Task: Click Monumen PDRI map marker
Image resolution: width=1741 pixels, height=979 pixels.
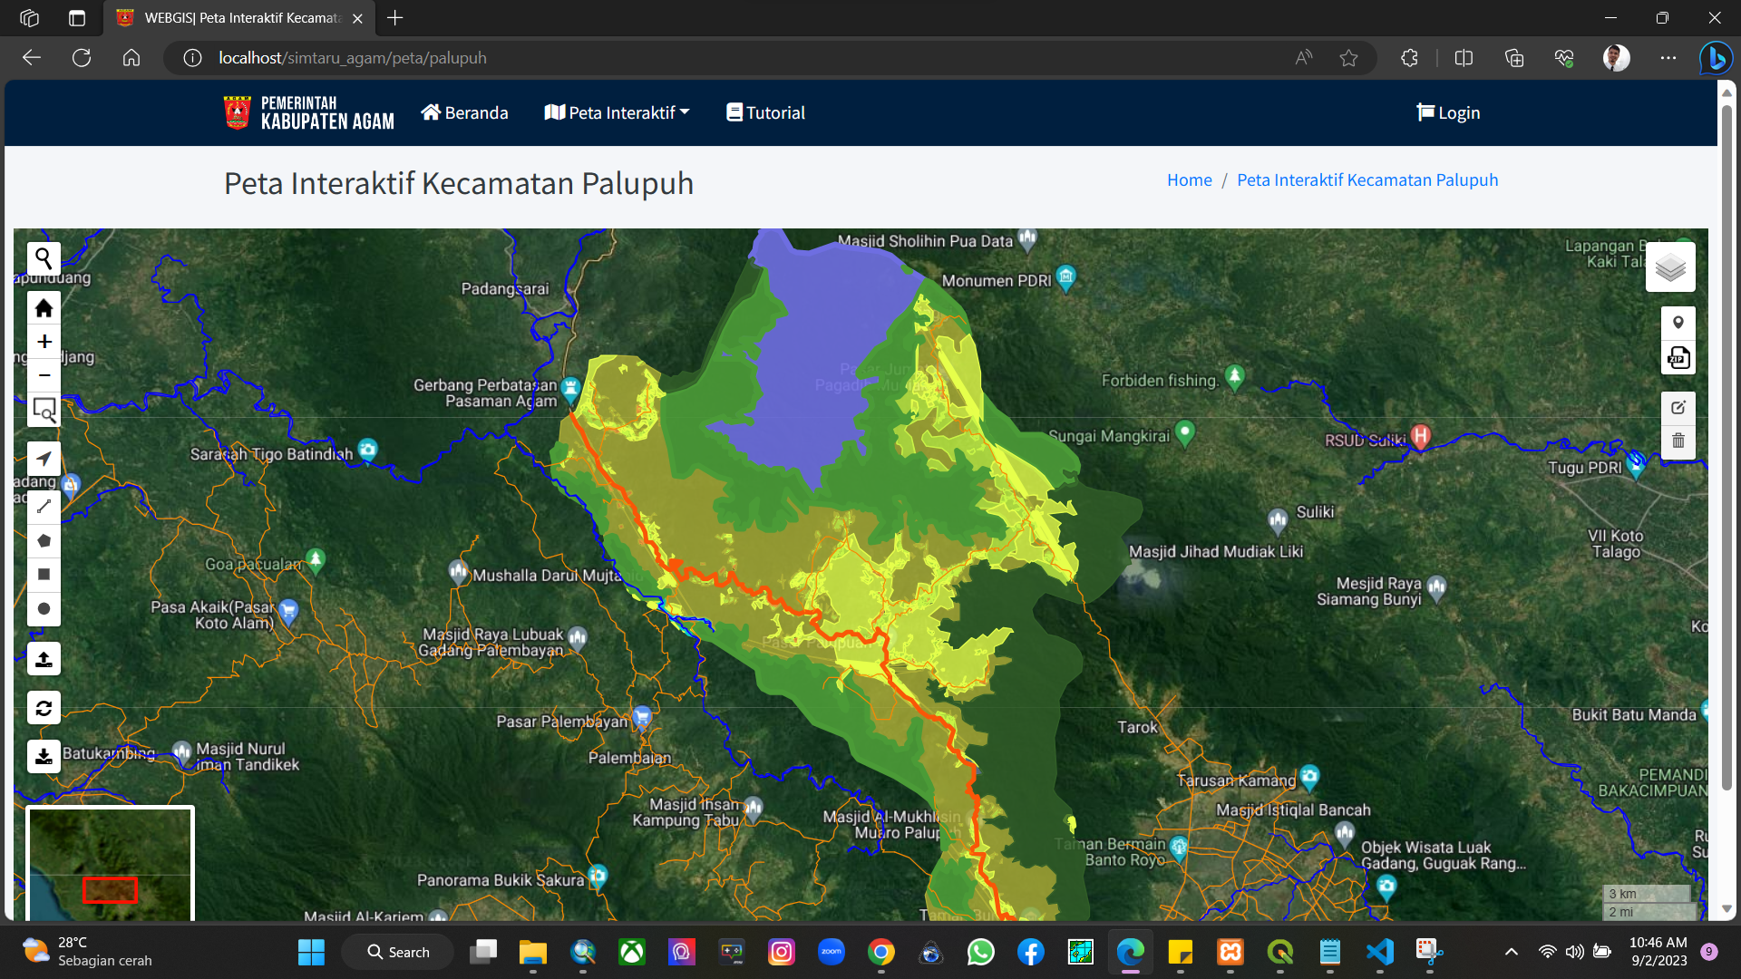Action: (x=1066, y=277)
